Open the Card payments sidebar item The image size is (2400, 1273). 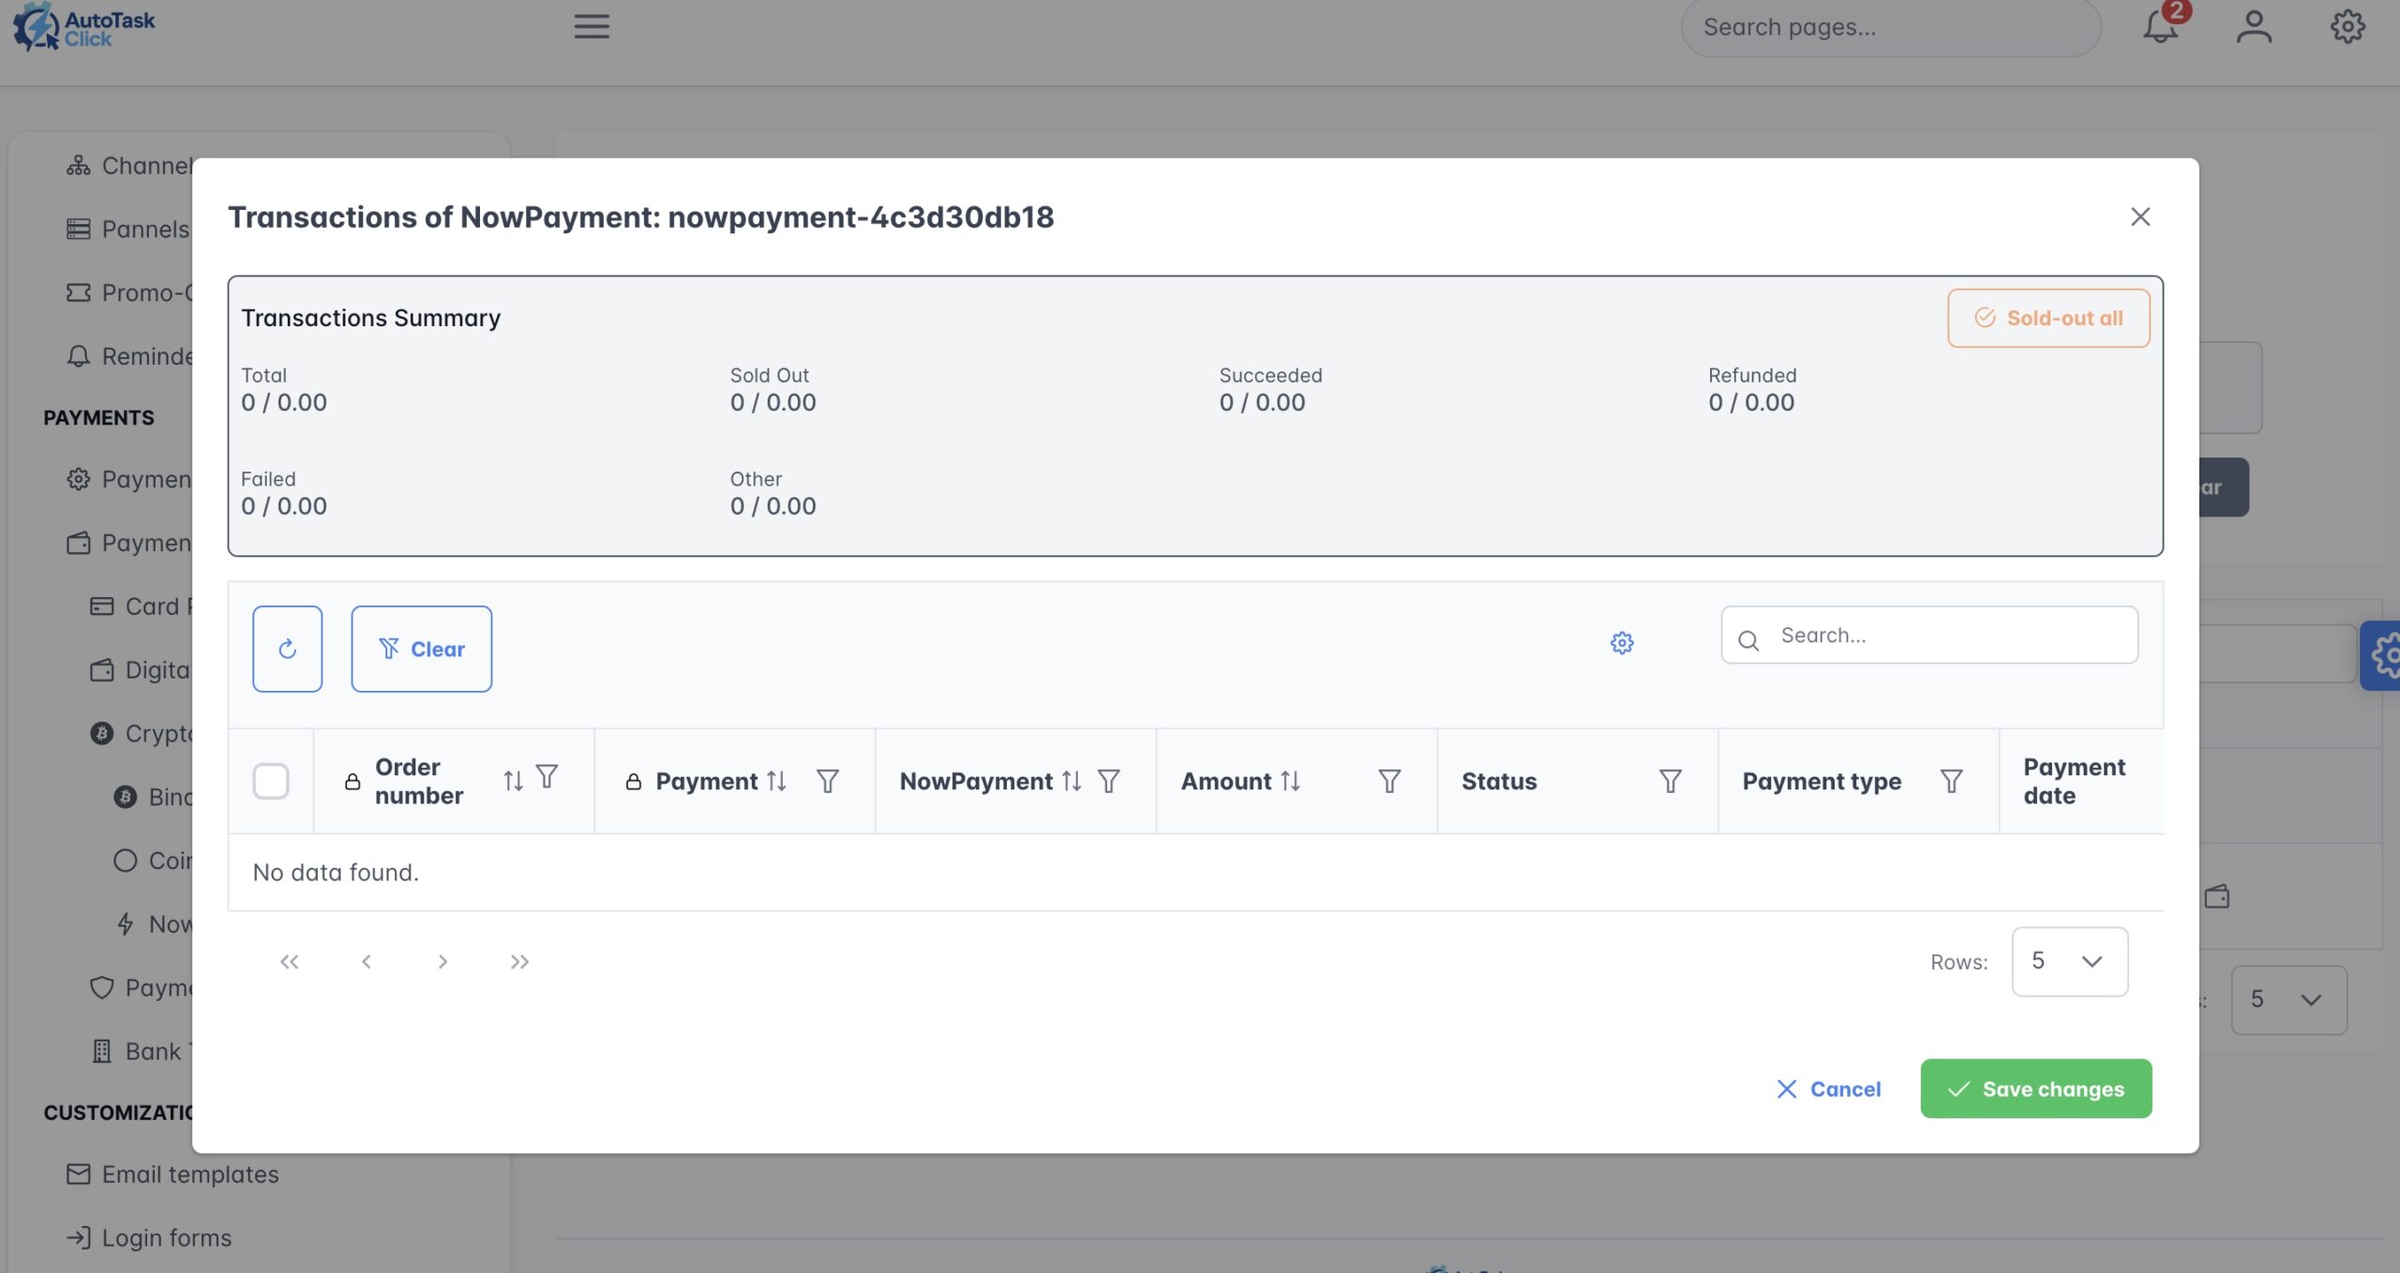(x=141, y=607)
